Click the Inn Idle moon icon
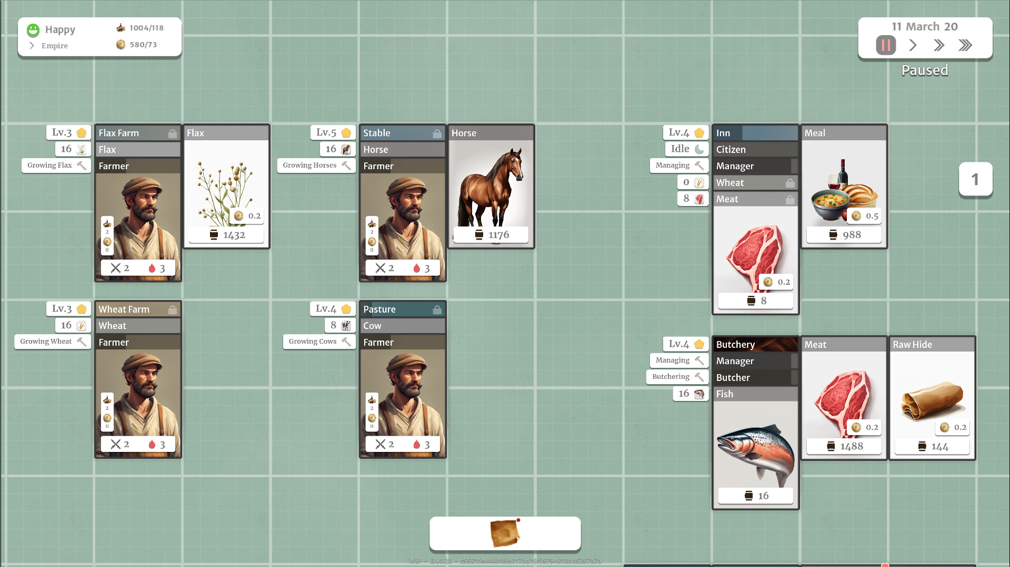The width and height of the screenshot is (1010, 567). pyautogui.click(x=699, y=149)
